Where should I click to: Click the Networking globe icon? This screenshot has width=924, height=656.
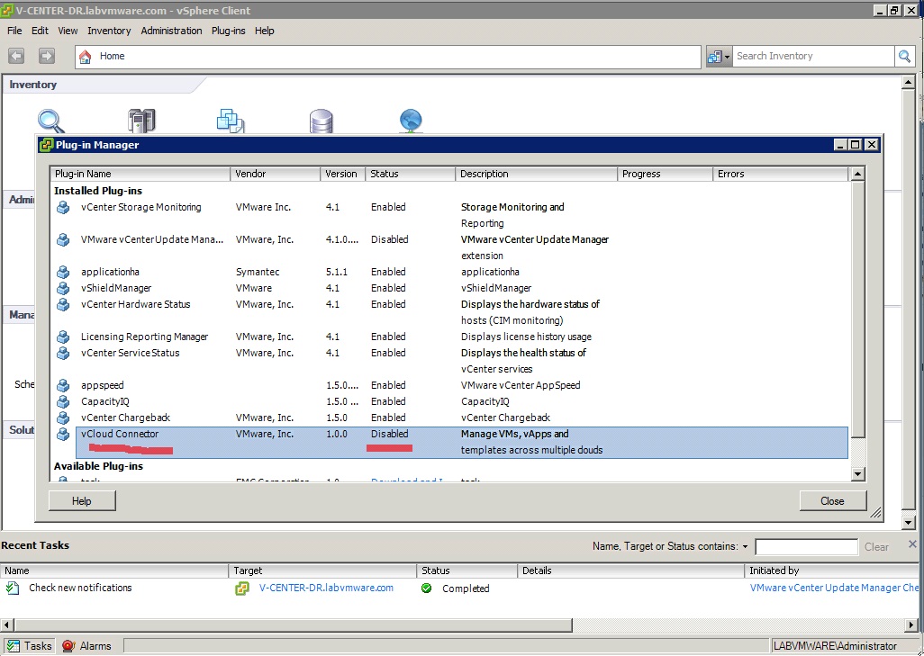click(411, 121)
